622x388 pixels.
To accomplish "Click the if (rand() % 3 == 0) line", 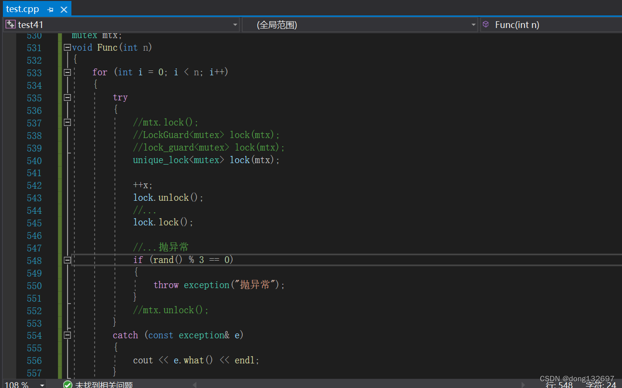I will 183,260.
